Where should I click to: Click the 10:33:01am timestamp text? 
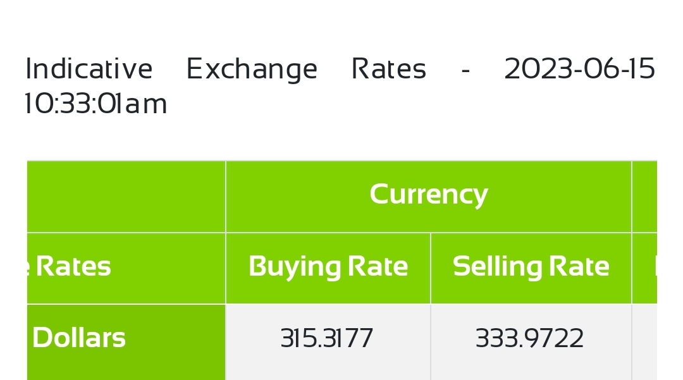(96, 104)
